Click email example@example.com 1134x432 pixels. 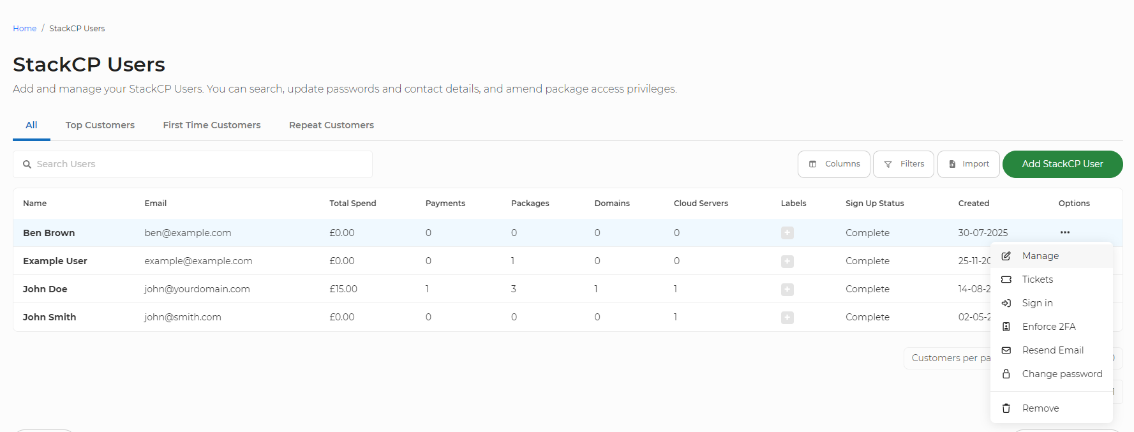click(x=198, y=261)
